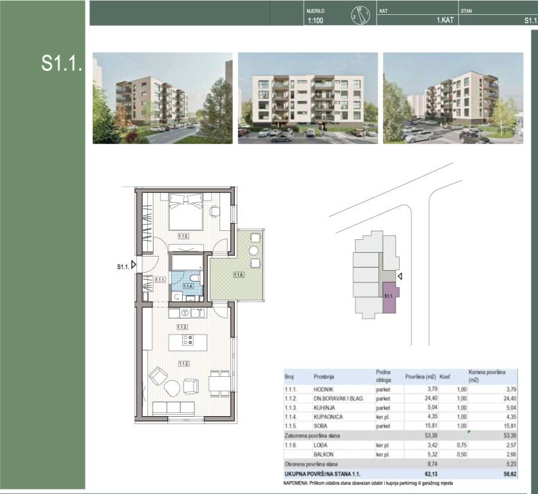This screenshot has width=538, height=494.
Task: Click the 1:100 scale value in header
Action: 315,21
